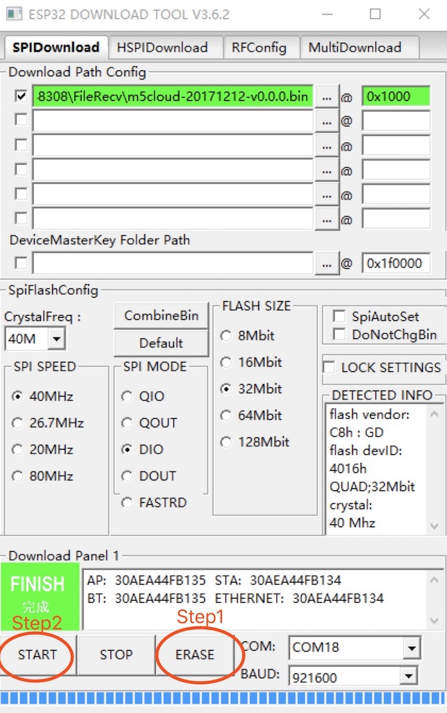Click the 'AP: 30AEA44FB135' MAC text
Screen dimensions: 447x713
click(147, 580)
